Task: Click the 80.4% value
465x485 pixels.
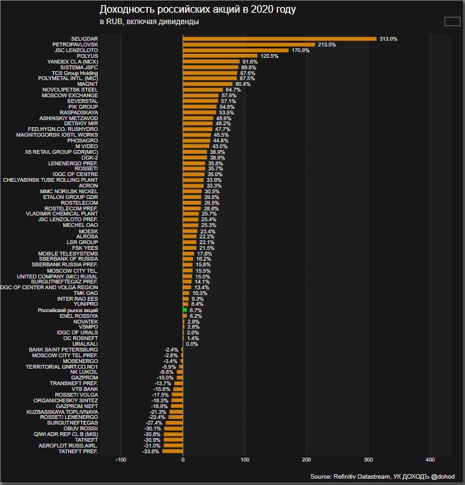Action: [243, 84]
